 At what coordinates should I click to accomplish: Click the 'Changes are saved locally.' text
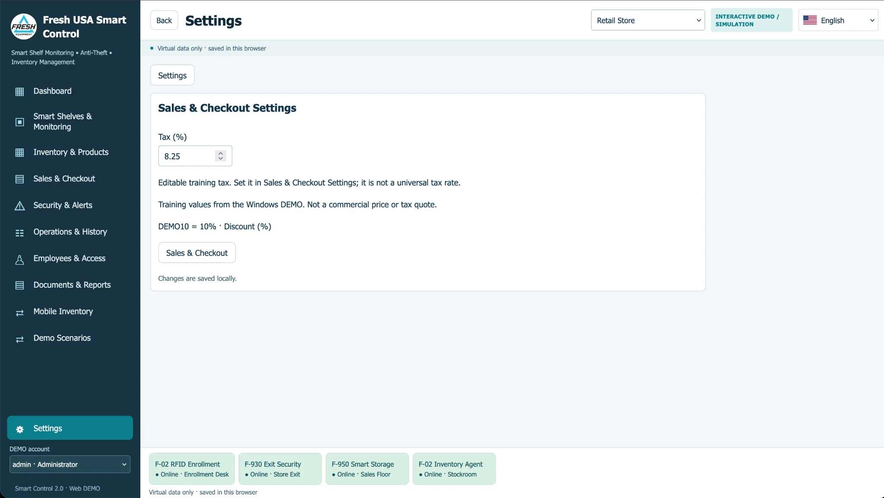click(197, 279)
